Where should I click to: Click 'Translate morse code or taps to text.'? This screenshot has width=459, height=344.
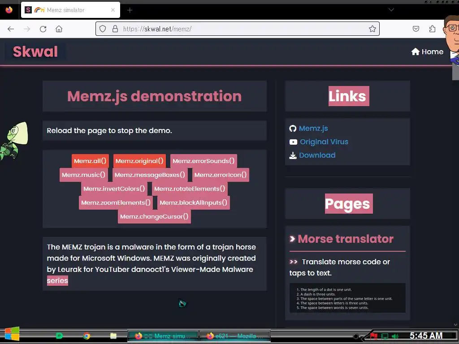340,267
